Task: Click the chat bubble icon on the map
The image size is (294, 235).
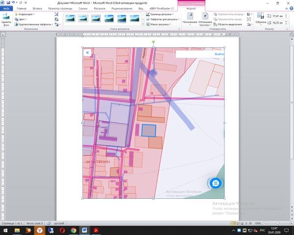Action: coord(216,183)
